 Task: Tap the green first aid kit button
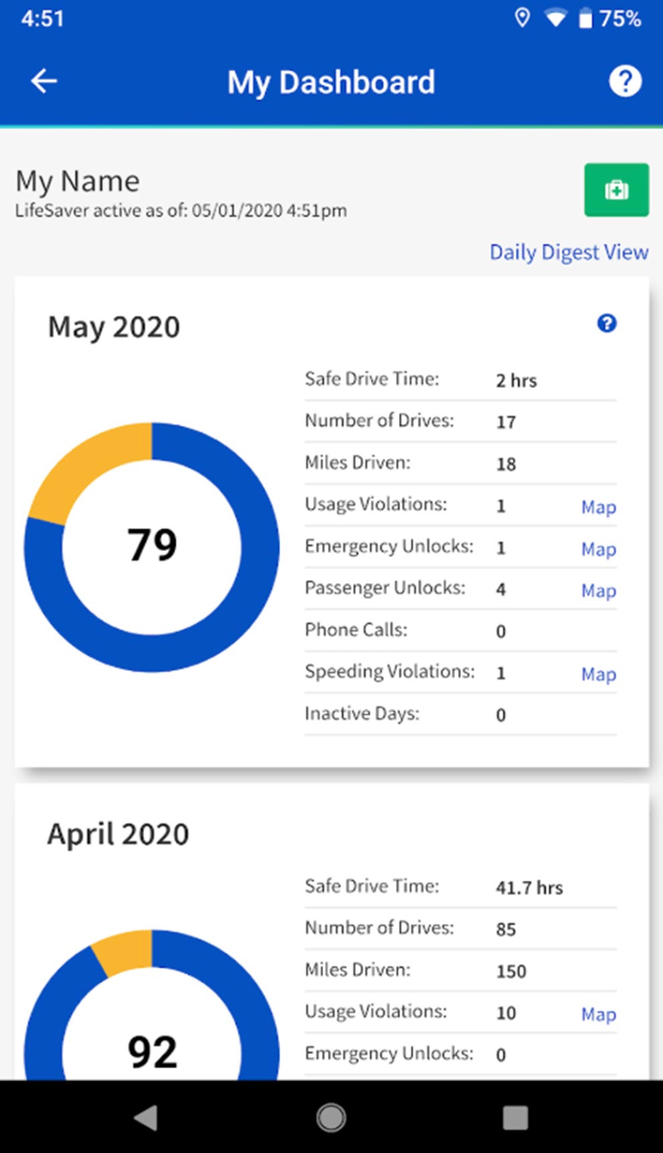point(616,190)
